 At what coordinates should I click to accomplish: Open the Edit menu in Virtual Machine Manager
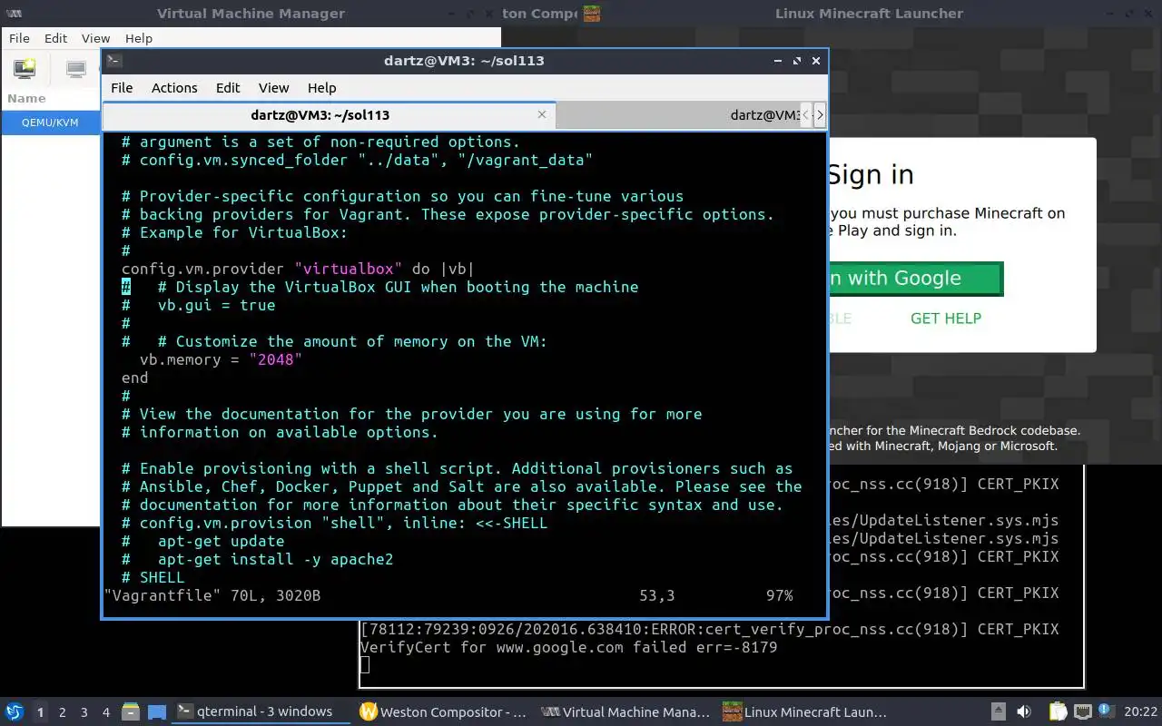[x=56, y=38]
